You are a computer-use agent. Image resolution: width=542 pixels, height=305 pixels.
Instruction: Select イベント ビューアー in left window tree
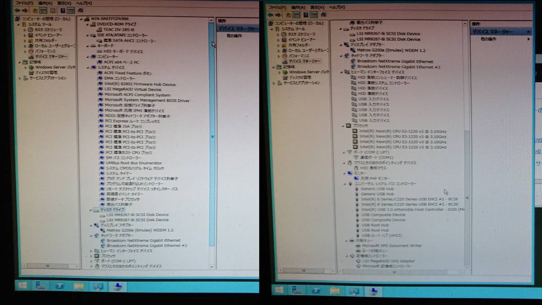(x=49, y=35)
